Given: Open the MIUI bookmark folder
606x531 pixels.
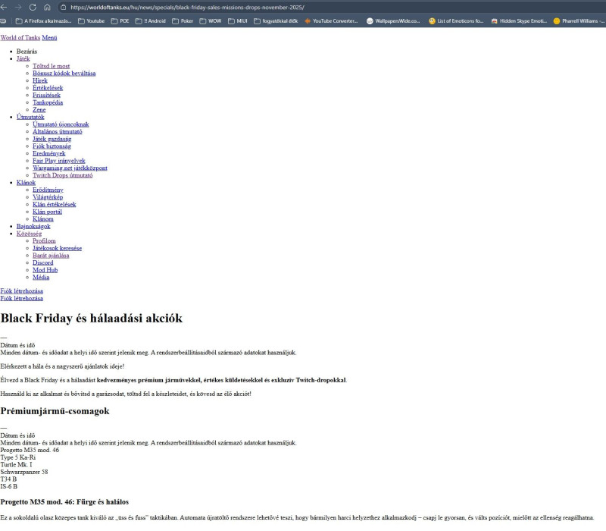Looking at the screenshot, I should 238,21.
